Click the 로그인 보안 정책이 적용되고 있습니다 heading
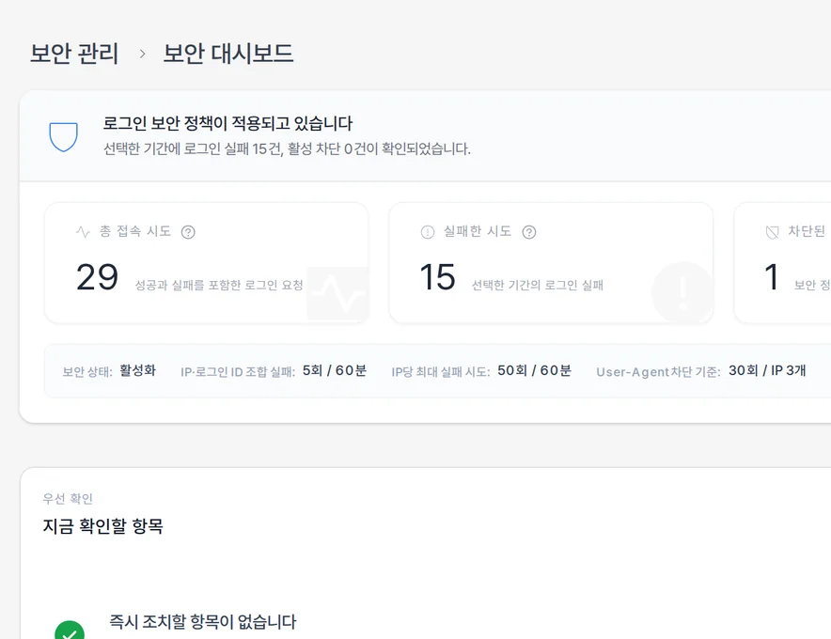This screenshot has height=639, width=831. [227, 123]
